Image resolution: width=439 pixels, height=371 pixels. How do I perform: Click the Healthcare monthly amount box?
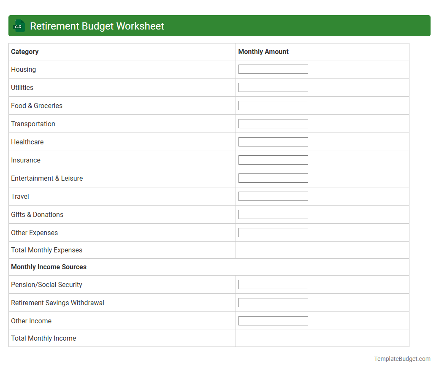click(x=273, y=141)
